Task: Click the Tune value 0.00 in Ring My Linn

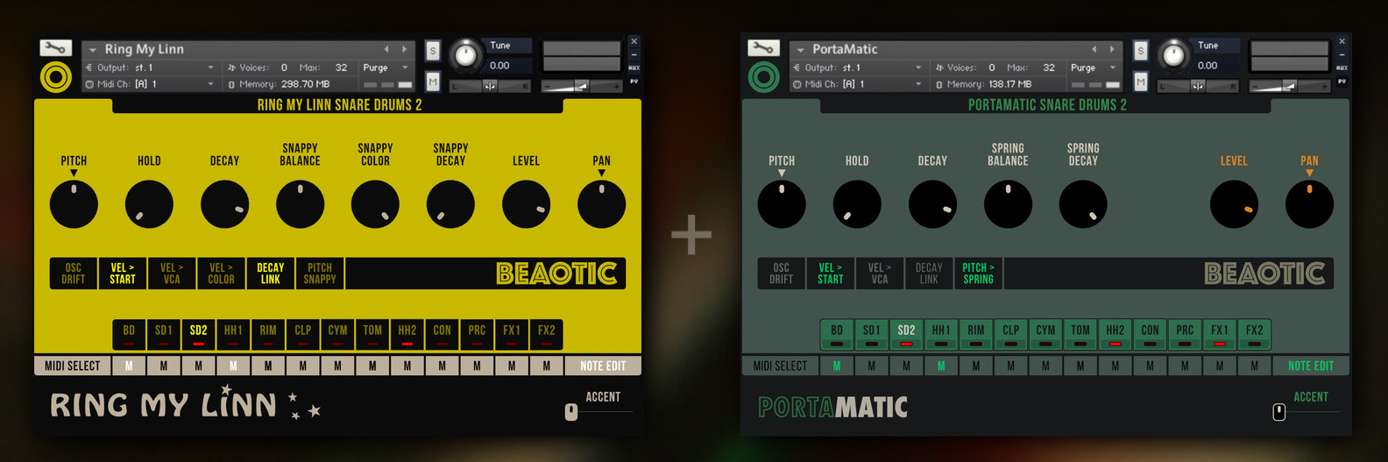Action: point(499,66)
